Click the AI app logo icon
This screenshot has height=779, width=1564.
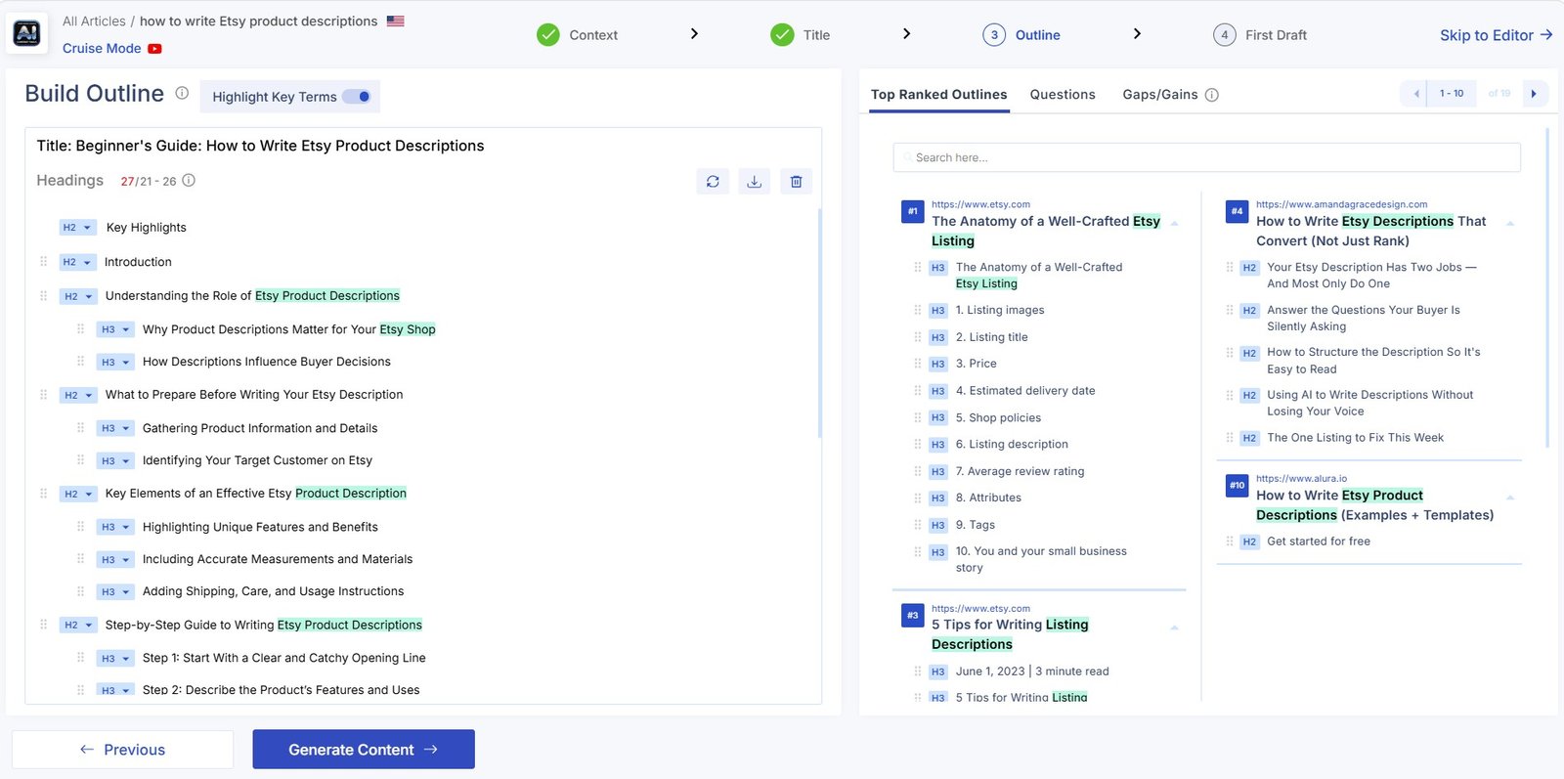point(26,34)
